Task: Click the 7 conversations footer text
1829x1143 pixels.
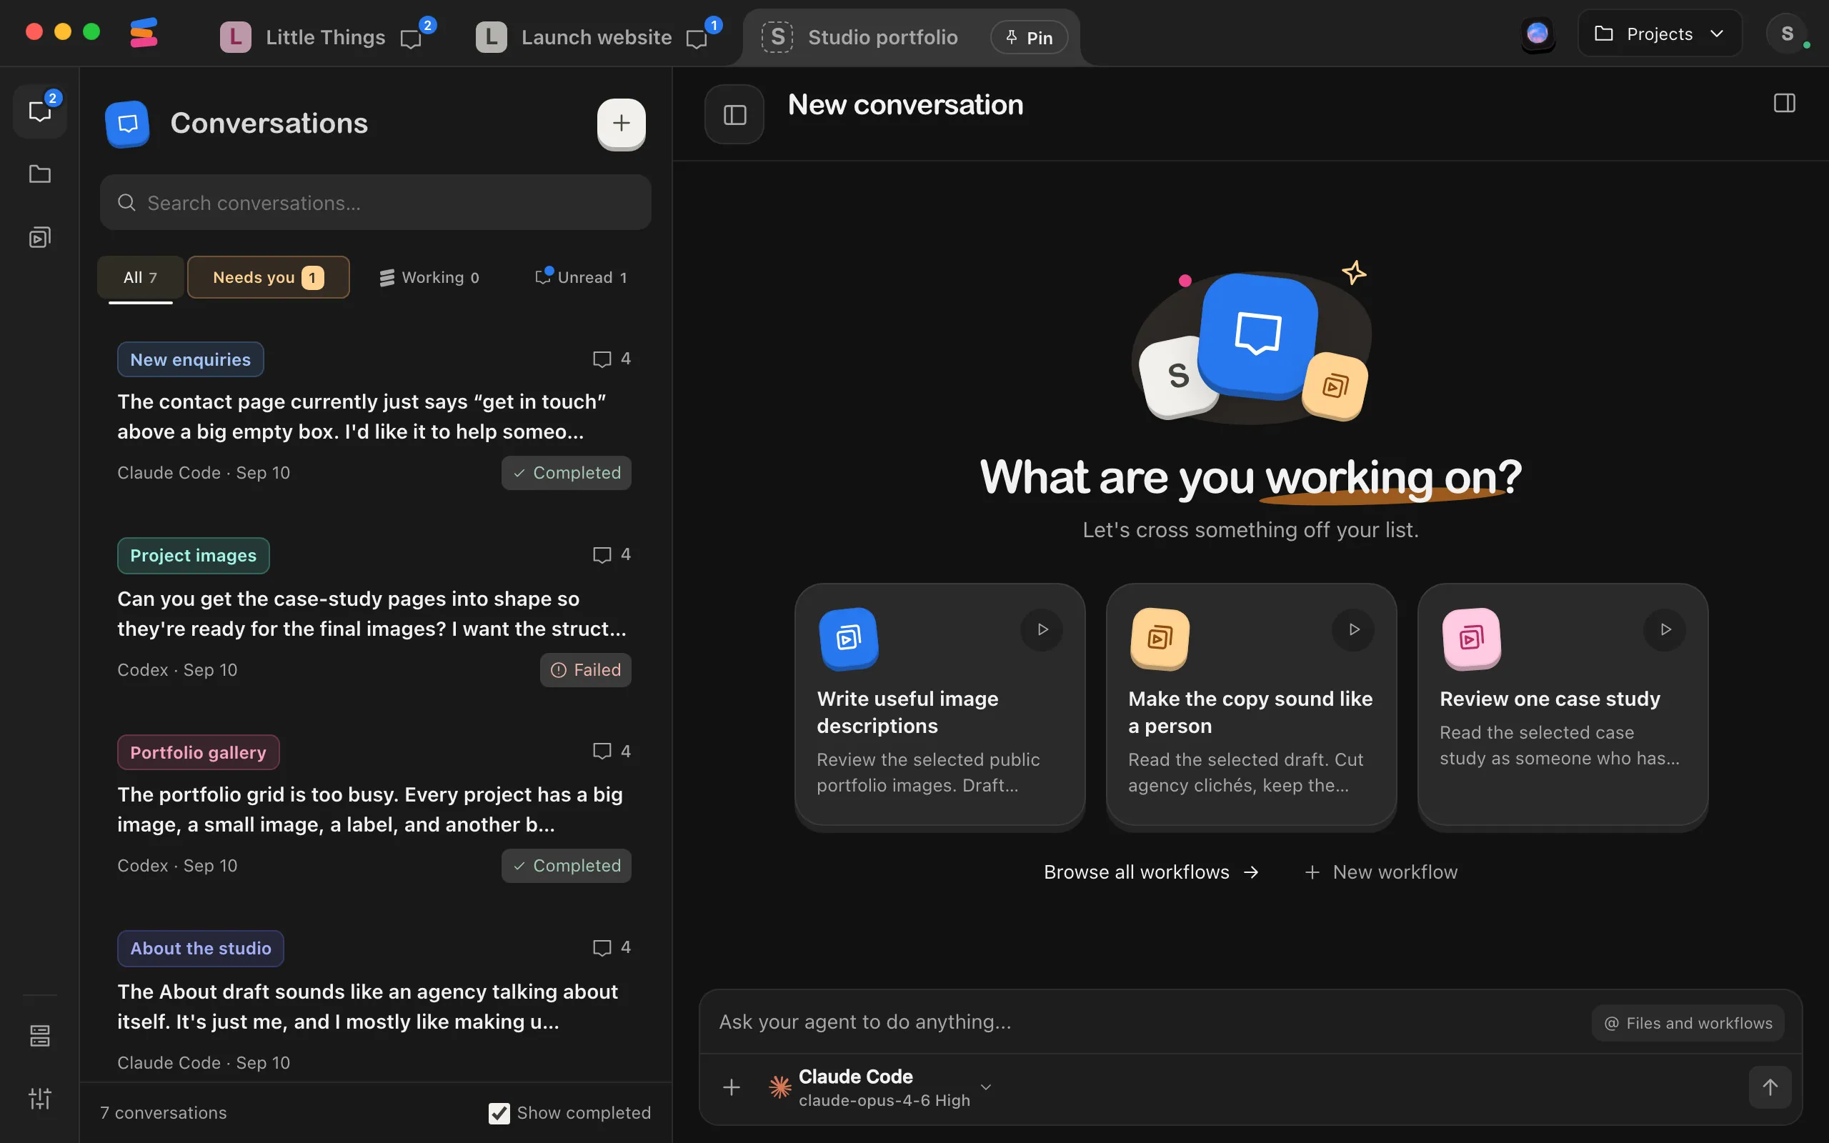Action: pos(163,1113)
